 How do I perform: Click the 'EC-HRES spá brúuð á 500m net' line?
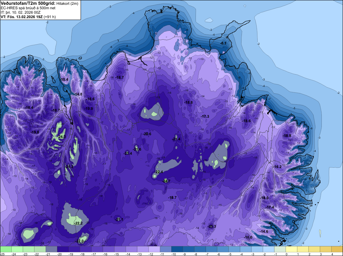[28, 8]
